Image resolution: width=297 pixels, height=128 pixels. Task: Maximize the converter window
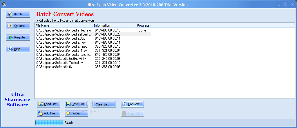[286, 5]
